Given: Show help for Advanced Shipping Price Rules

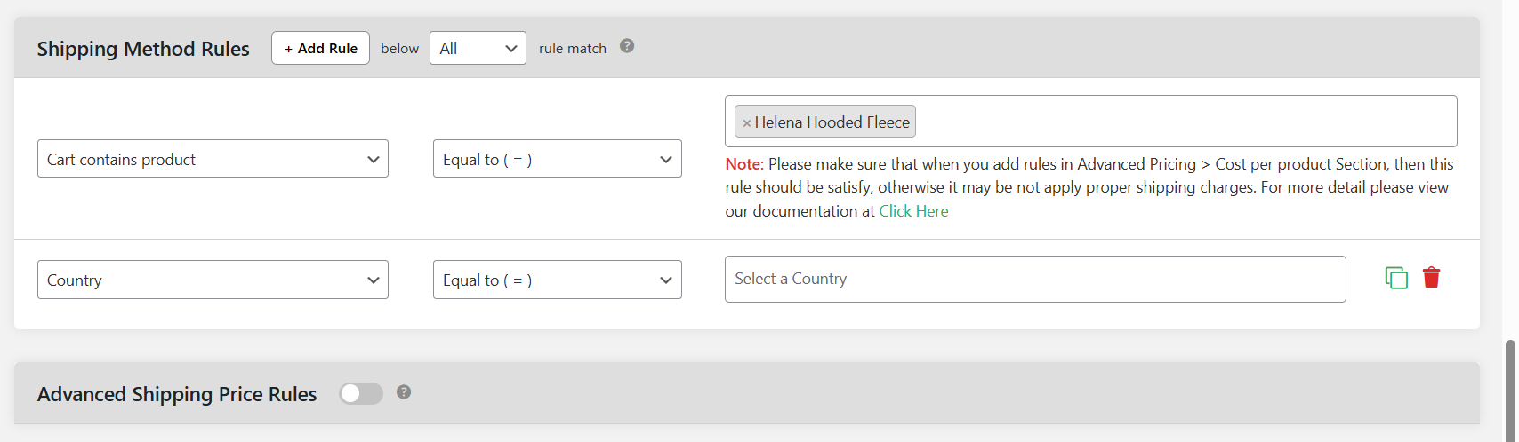Looking at the screenshot, I should point(404,392).
